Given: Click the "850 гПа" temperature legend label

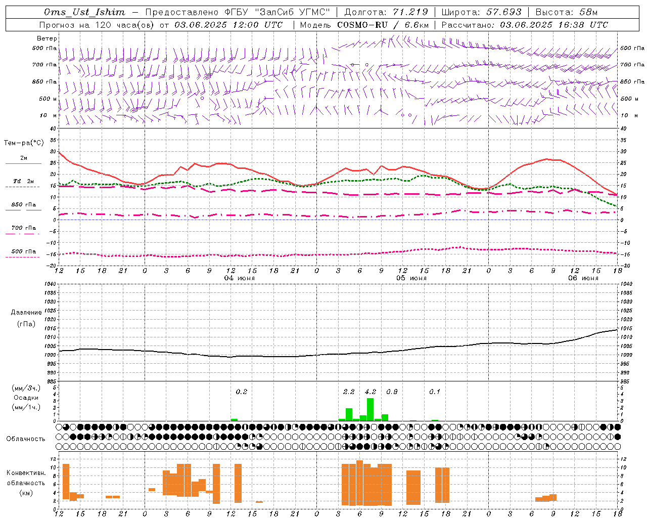Looking at the screenshot, I should (24, 205).
